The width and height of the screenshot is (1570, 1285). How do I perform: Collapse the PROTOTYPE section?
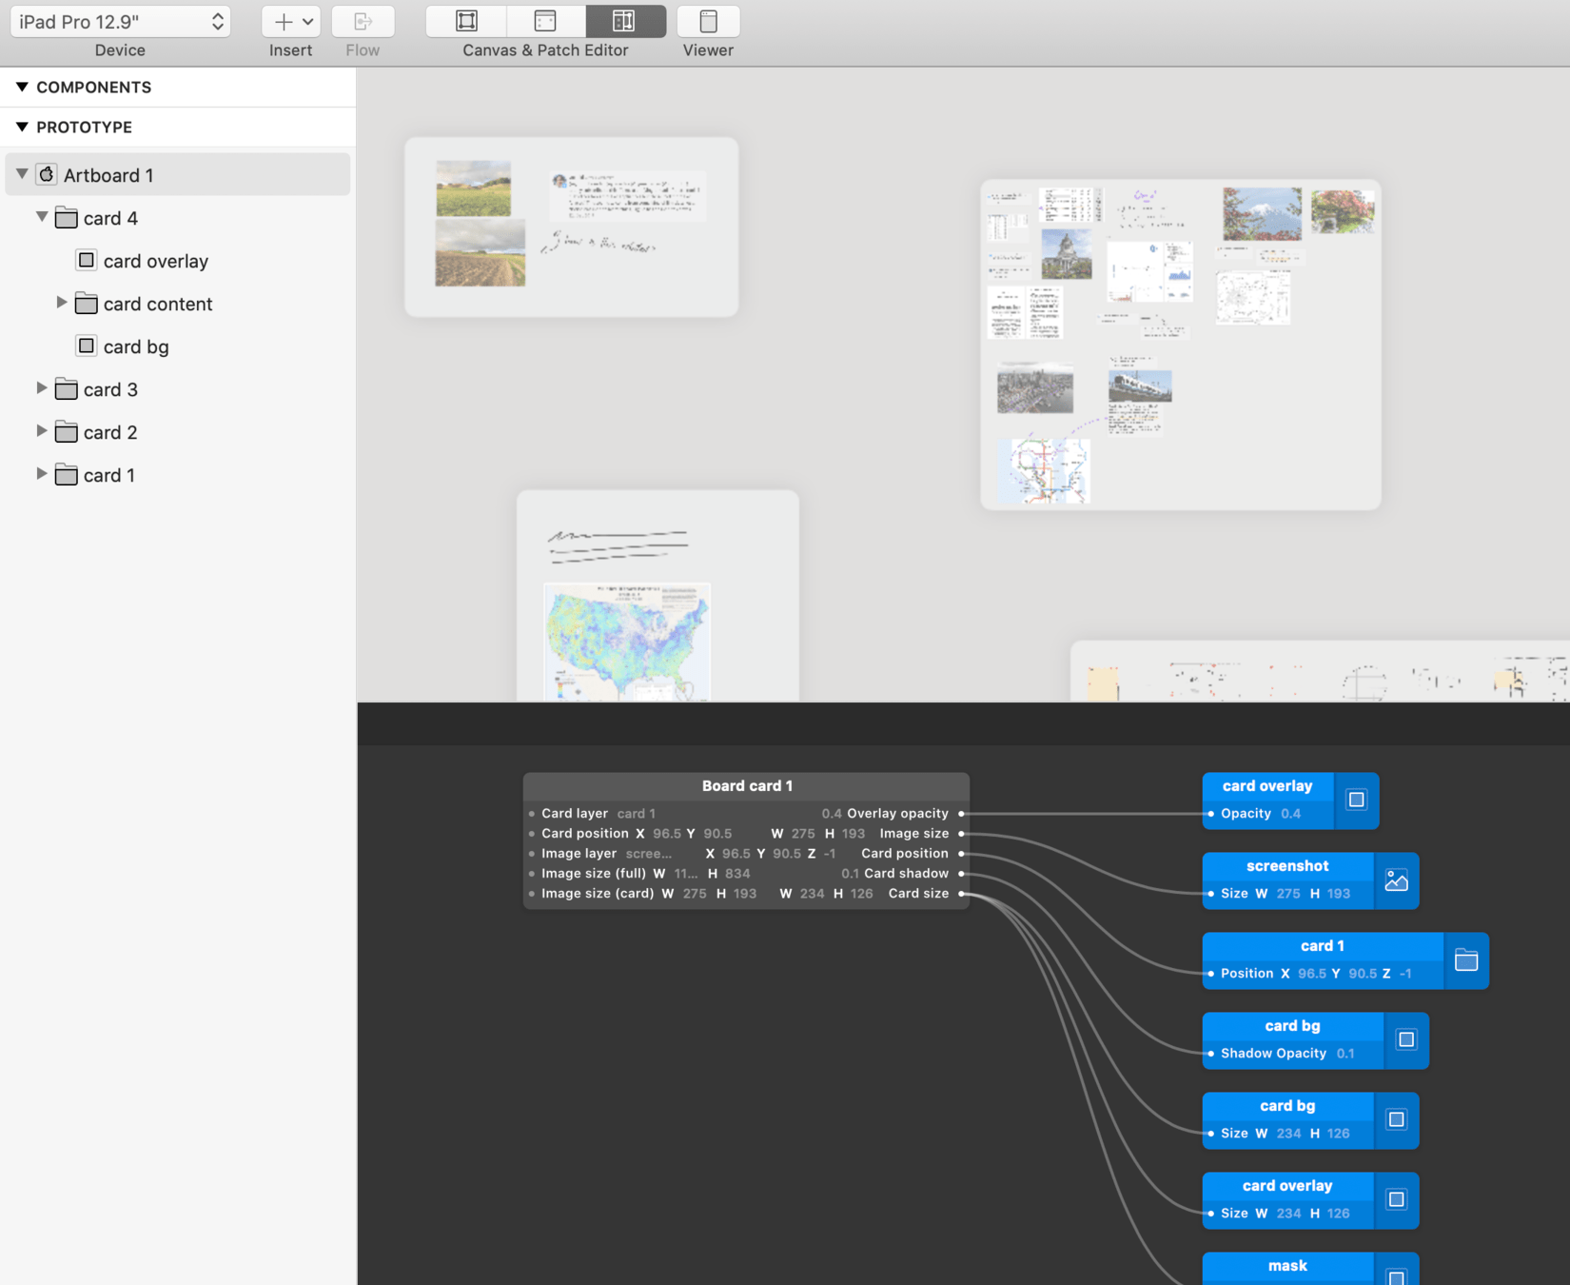coord(22,127)
